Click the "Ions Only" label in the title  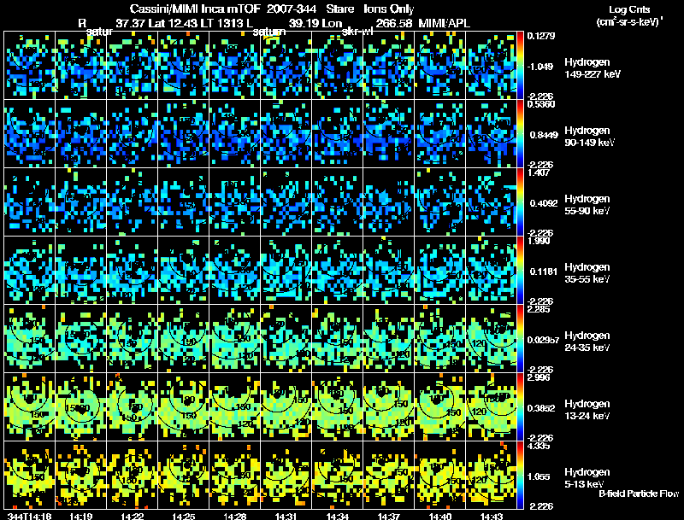point(389,9)
